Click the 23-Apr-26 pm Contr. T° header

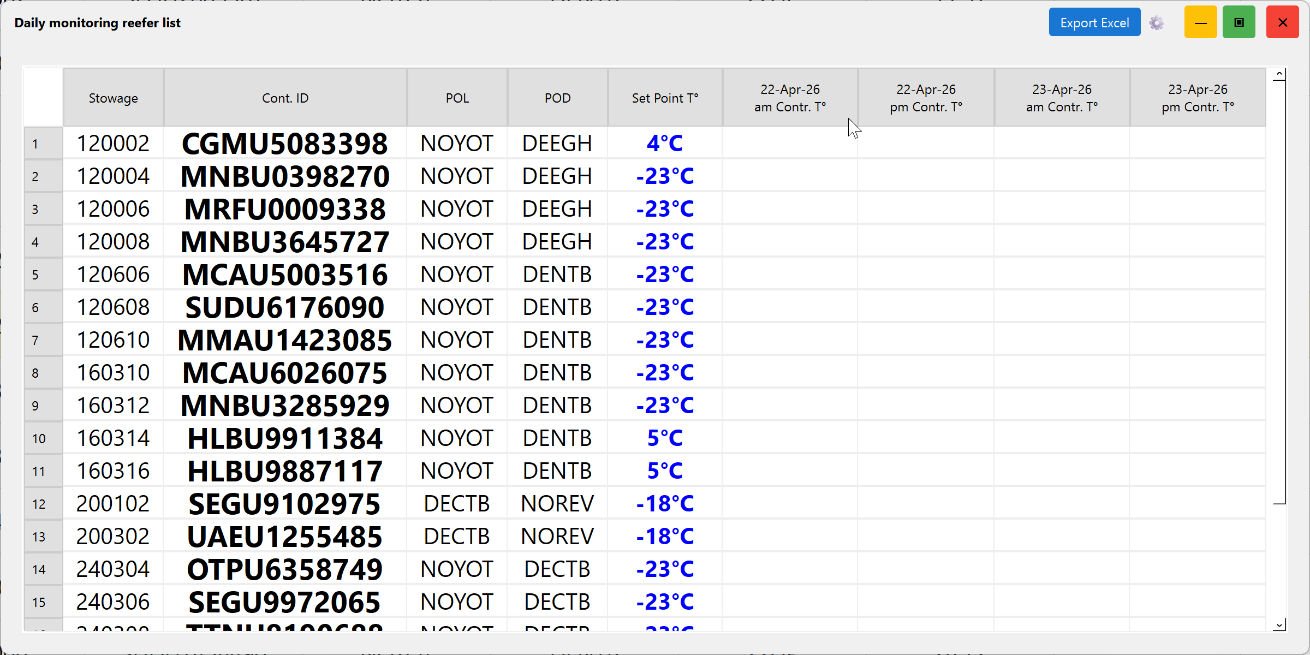click(x=1198, y=98)
